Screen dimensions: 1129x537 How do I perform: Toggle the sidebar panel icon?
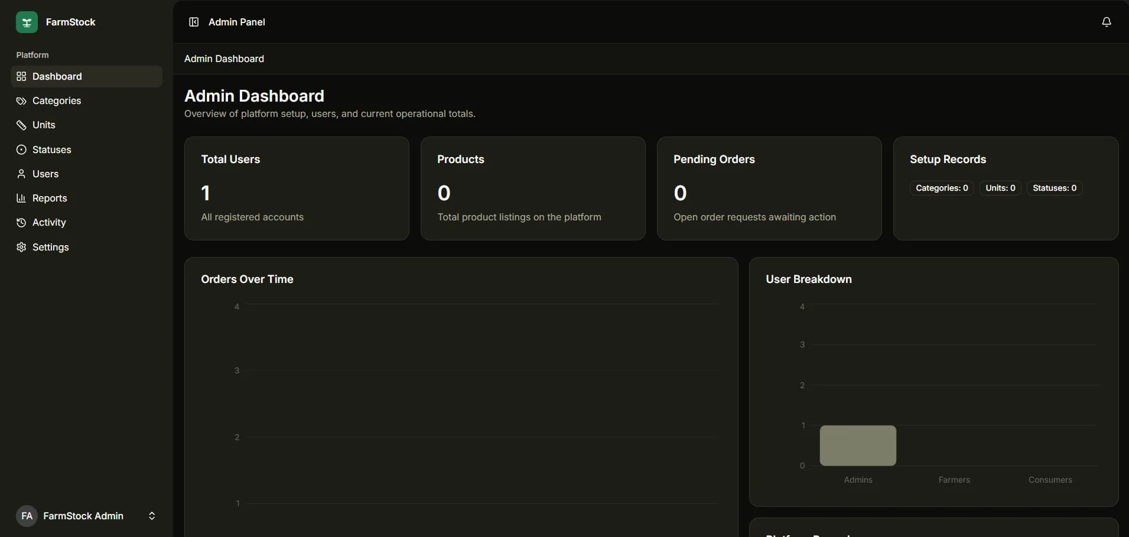(194, 22)
